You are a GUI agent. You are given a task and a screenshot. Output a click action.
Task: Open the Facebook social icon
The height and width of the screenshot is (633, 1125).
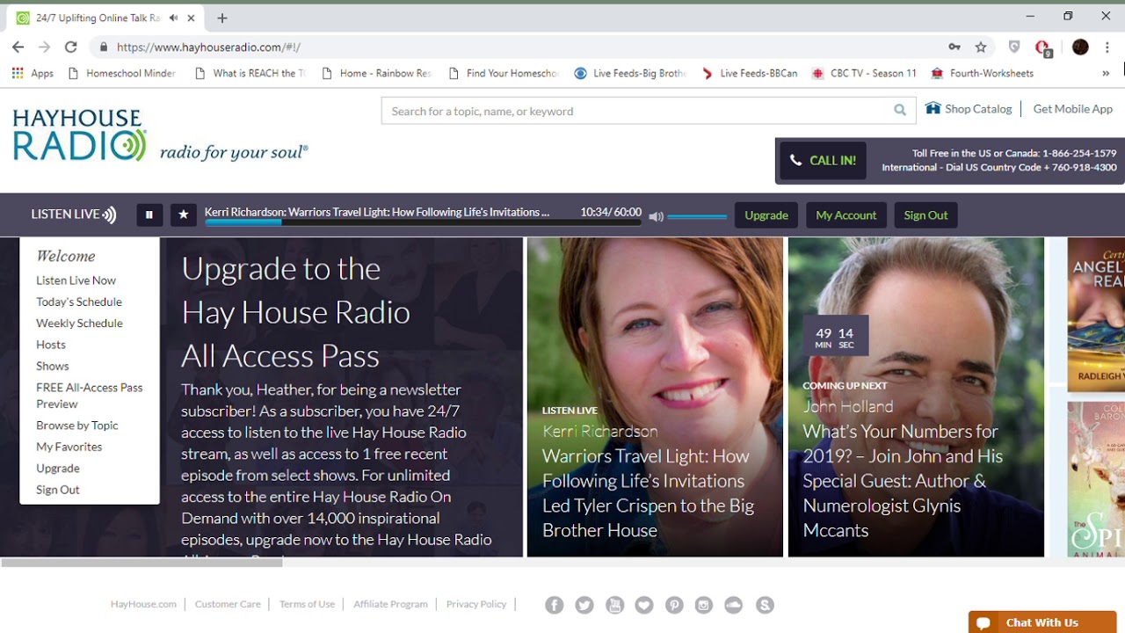[x=554, y=605]
